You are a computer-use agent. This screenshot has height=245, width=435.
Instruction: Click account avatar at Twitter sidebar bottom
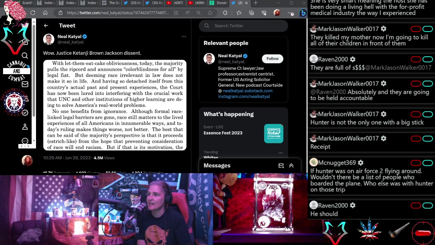pos(27,160)
